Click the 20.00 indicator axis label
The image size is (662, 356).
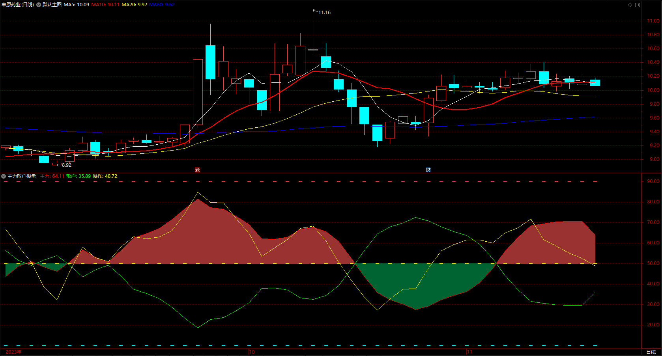pos(653,325)
